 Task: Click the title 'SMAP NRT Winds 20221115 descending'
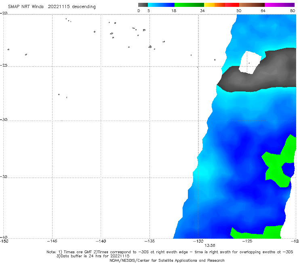(52, 6)
